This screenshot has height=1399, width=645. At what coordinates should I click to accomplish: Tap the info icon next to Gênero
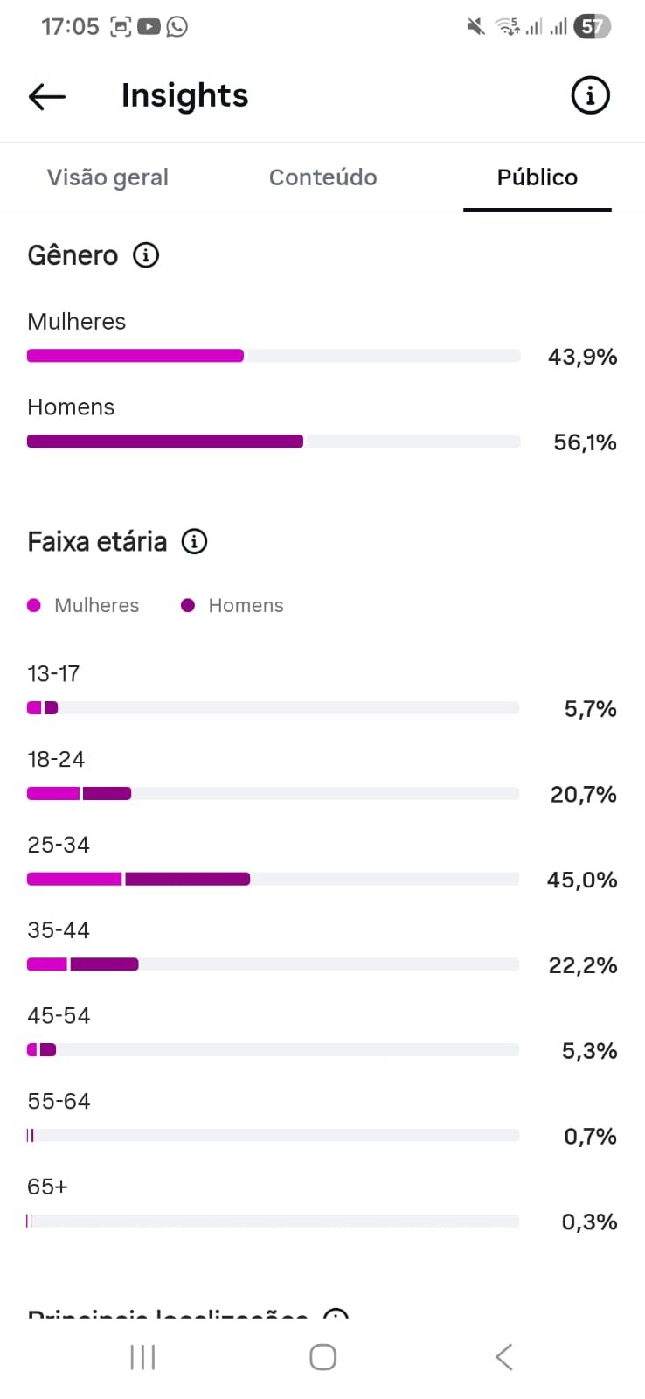pyautogui.click(x=146, y=255)
